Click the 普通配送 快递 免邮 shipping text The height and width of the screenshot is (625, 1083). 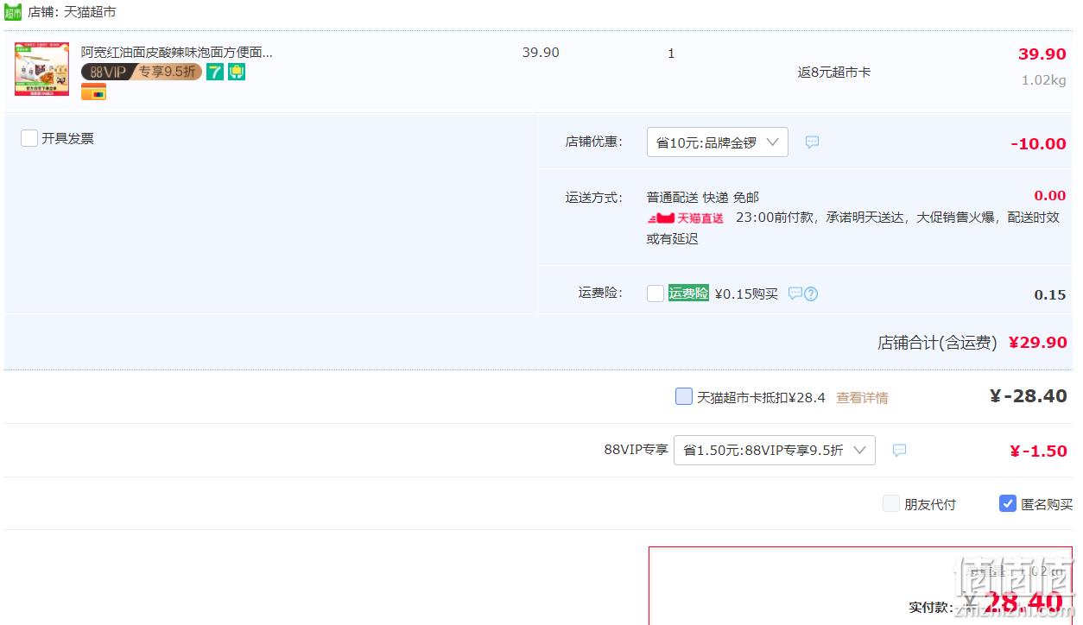(x=703, y=198)
